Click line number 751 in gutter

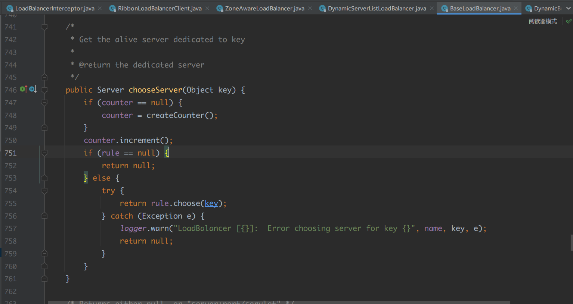coord(11,153)
